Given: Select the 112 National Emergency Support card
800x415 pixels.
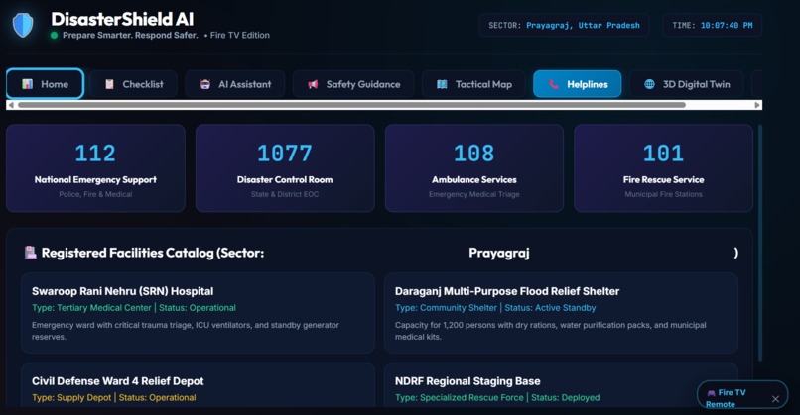Looking at the screenshot, I should tap(95, 168).
